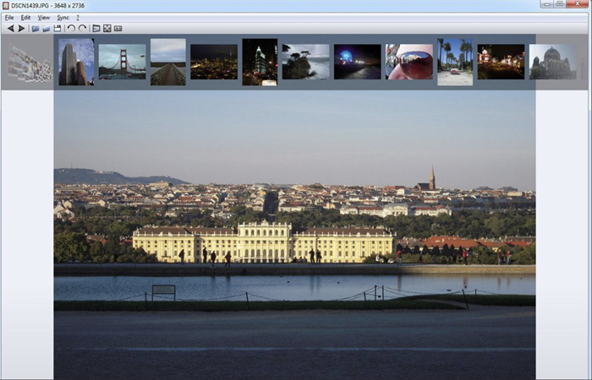Rotate image clockwise
This screenshot has height=380, width=592.
pyautogui.click(x=82, y=28)
